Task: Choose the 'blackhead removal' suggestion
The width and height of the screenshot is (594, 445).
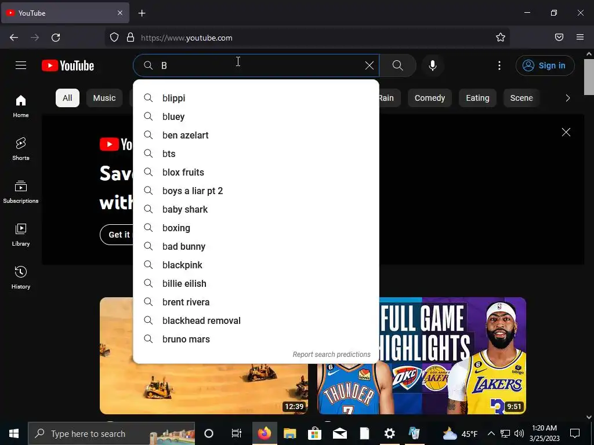Action: (256, 320)
